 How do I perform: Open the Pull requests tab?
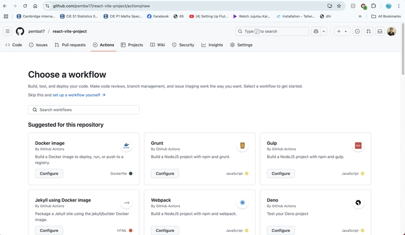(x=70, y=45)
